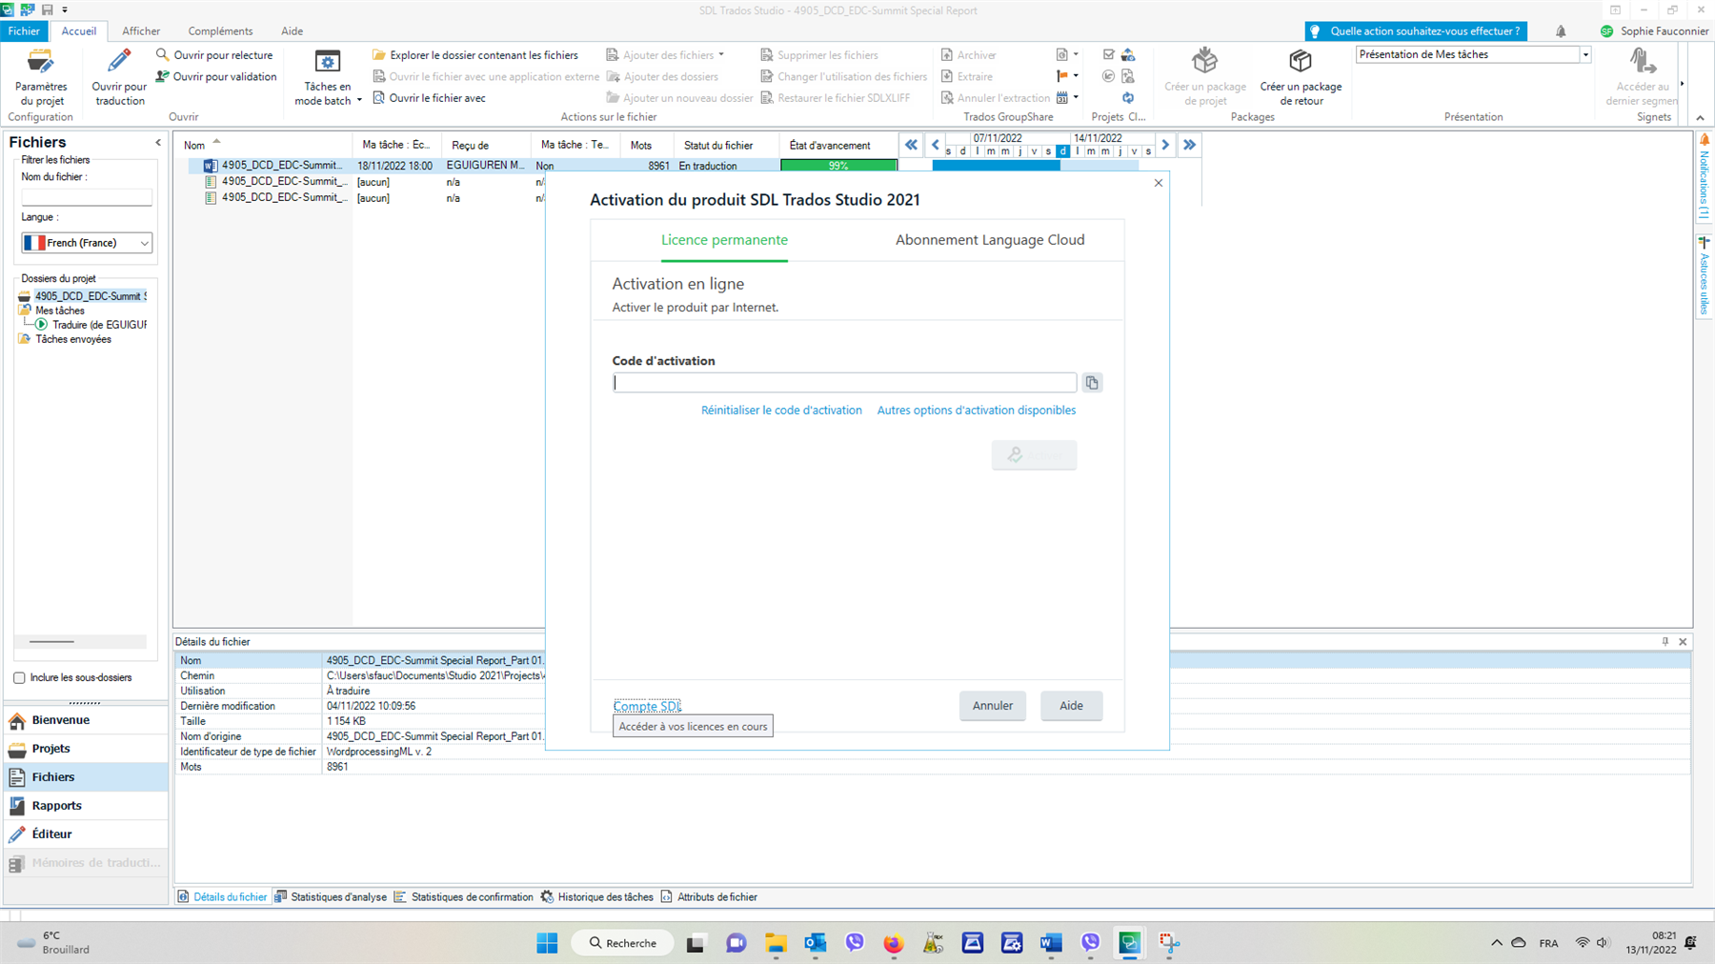This screenshot has width=1715, height=964.
Task: Click inside the Code d'activation input field
Action: 843,382
